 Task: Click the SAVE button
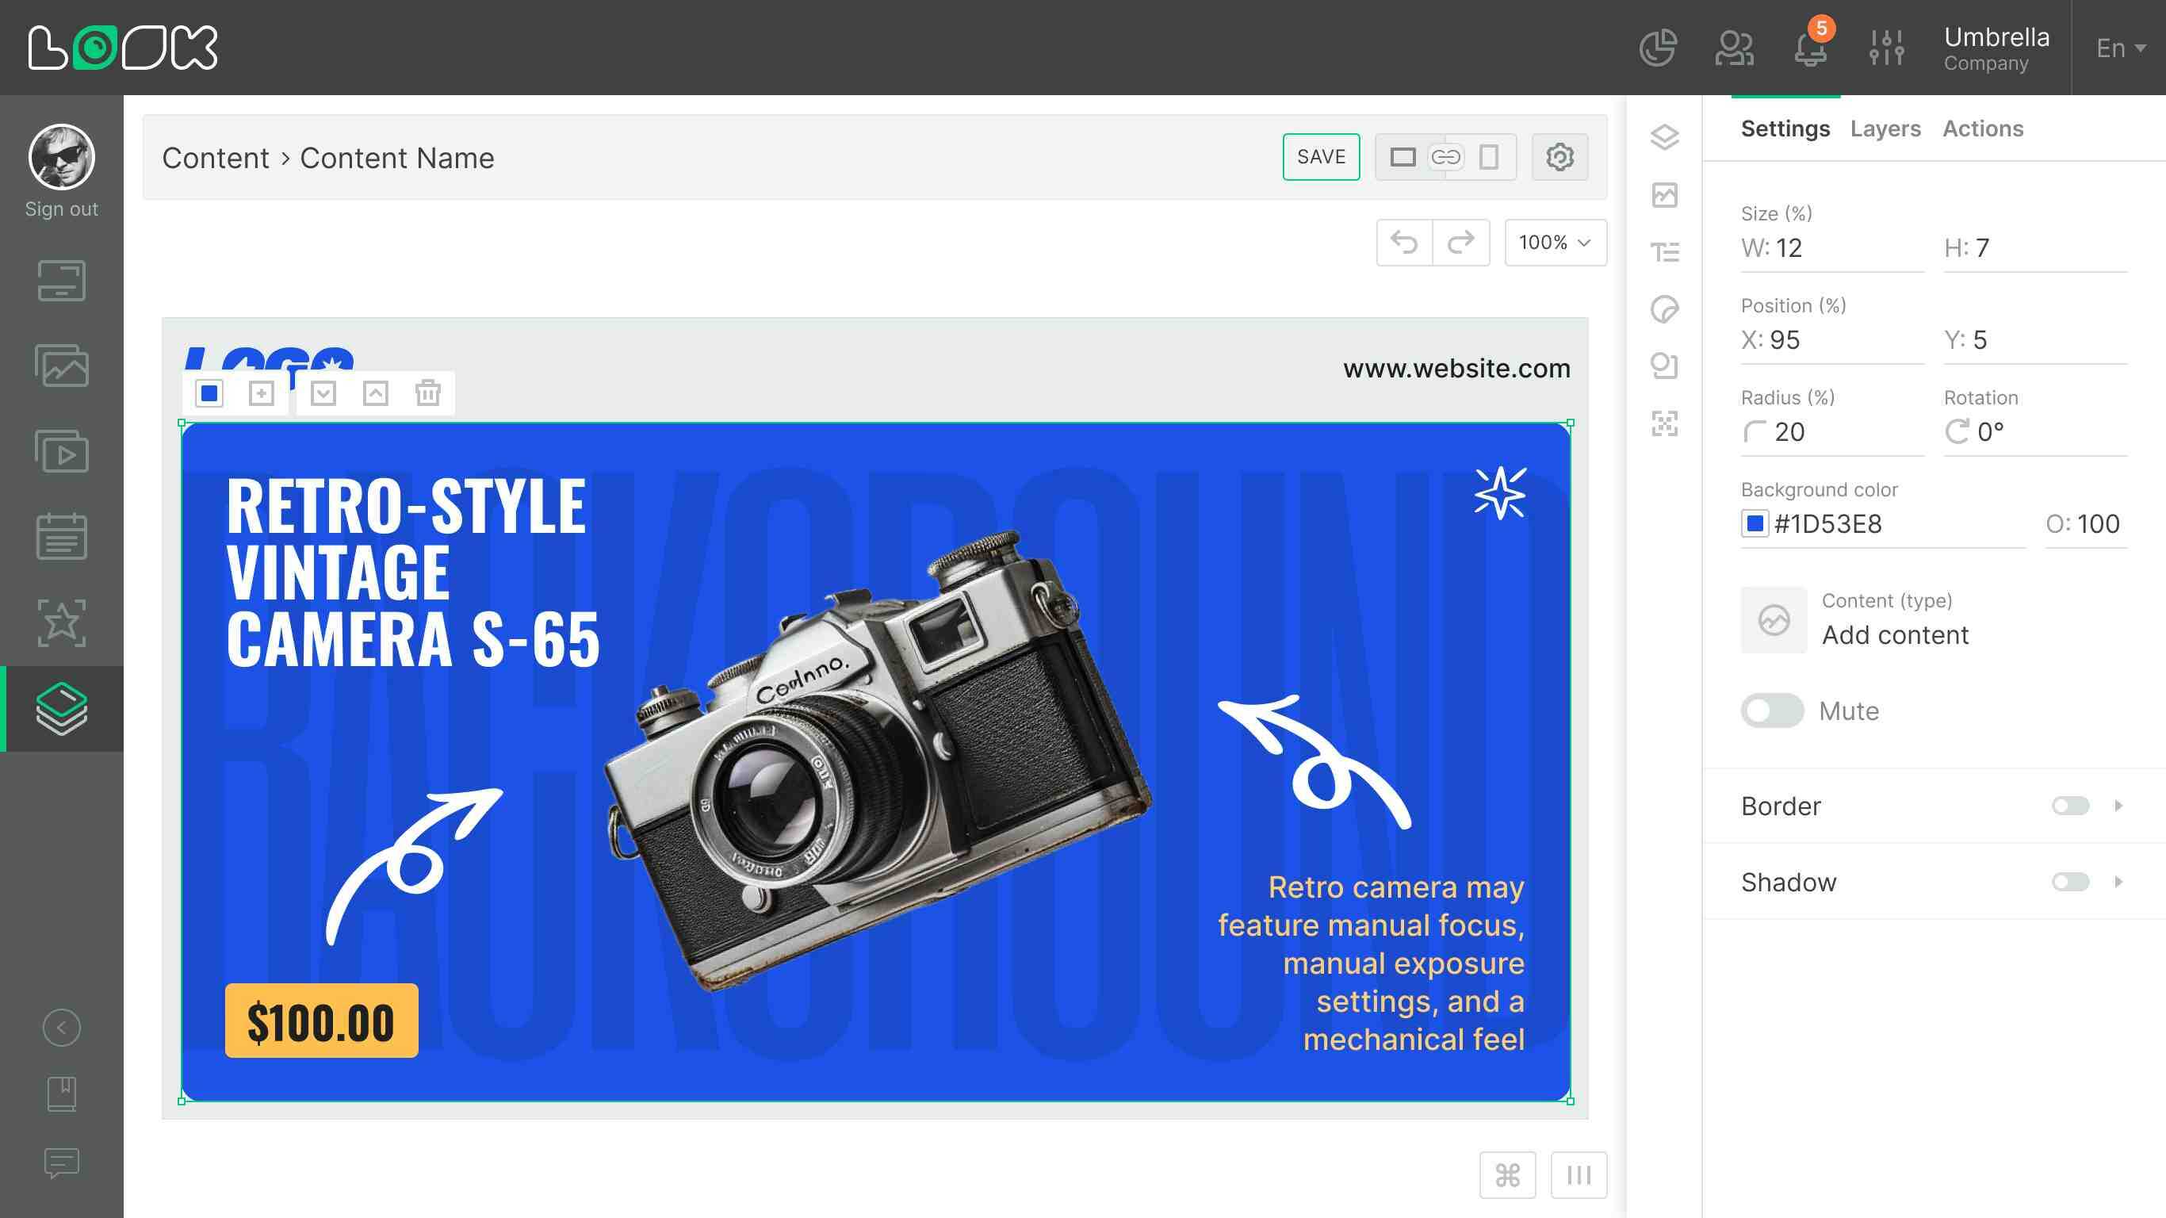coord(1320,157)
